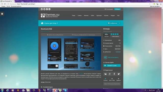Open the FAQ navigation link

click(x=118, y=15)
